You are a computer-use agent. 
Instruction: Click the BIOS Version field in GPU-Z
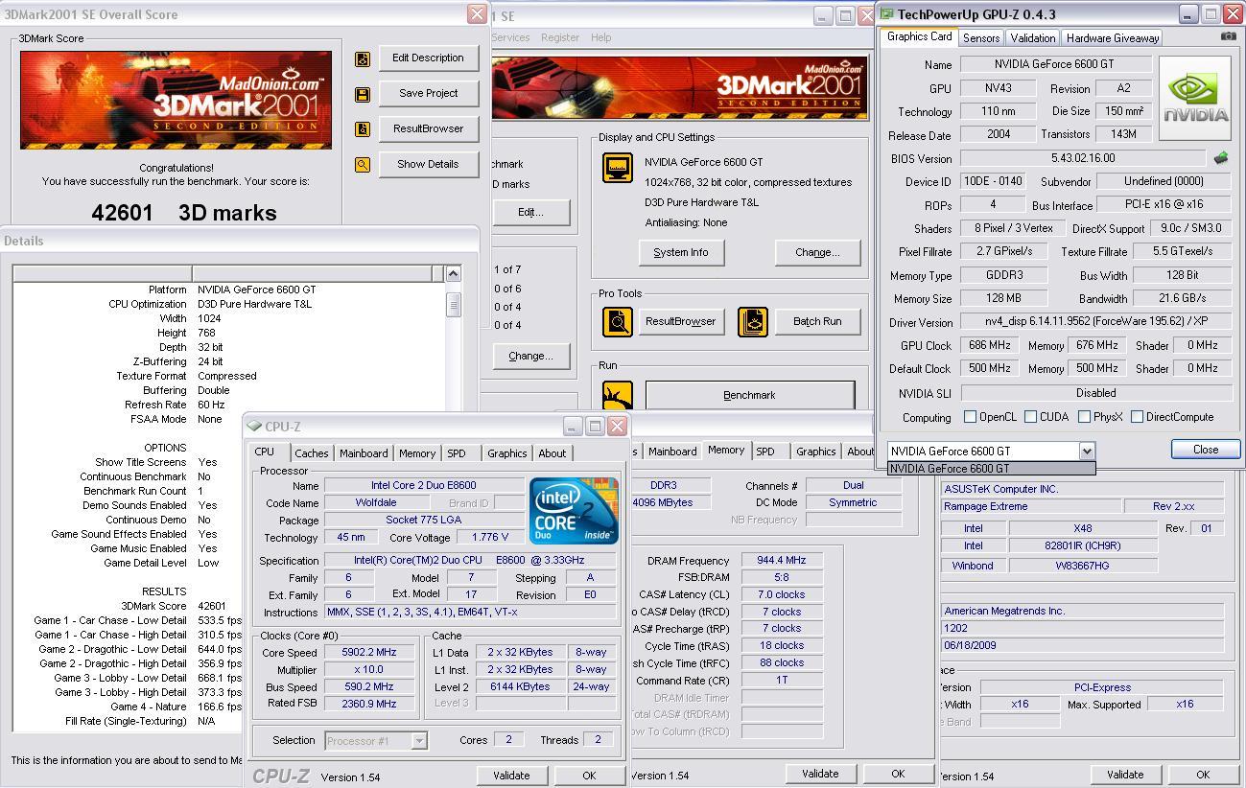pos(1083,158)
